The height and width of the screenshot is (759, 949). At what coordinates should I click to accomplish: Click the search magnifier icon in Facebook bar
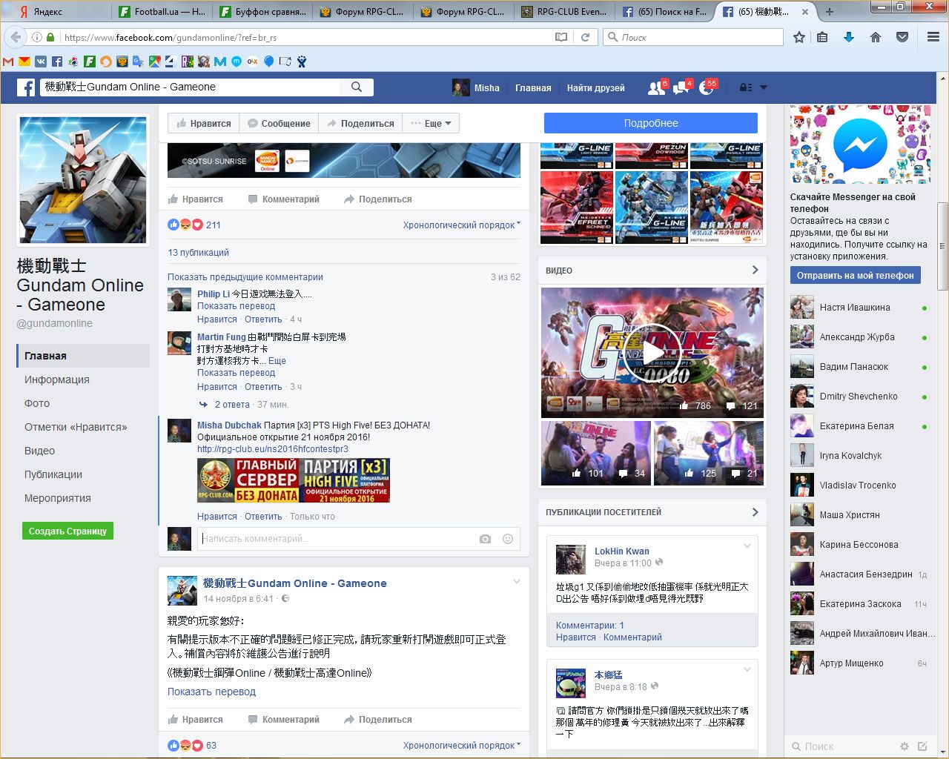pos(357,87)
